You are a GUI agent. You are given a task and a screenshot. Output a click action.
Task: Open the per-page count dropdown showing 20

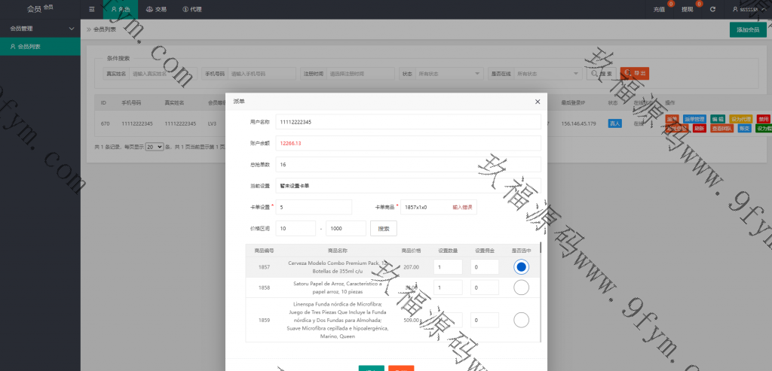[154, 147]
